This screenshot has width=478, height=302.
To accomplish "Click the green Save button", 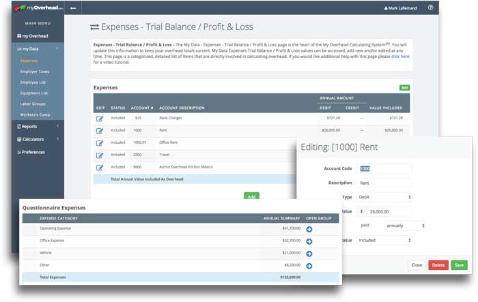I will tap(459, 265).
